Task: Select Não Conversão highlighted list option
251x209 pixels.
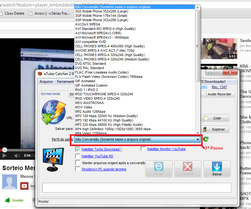Action: 135,7
